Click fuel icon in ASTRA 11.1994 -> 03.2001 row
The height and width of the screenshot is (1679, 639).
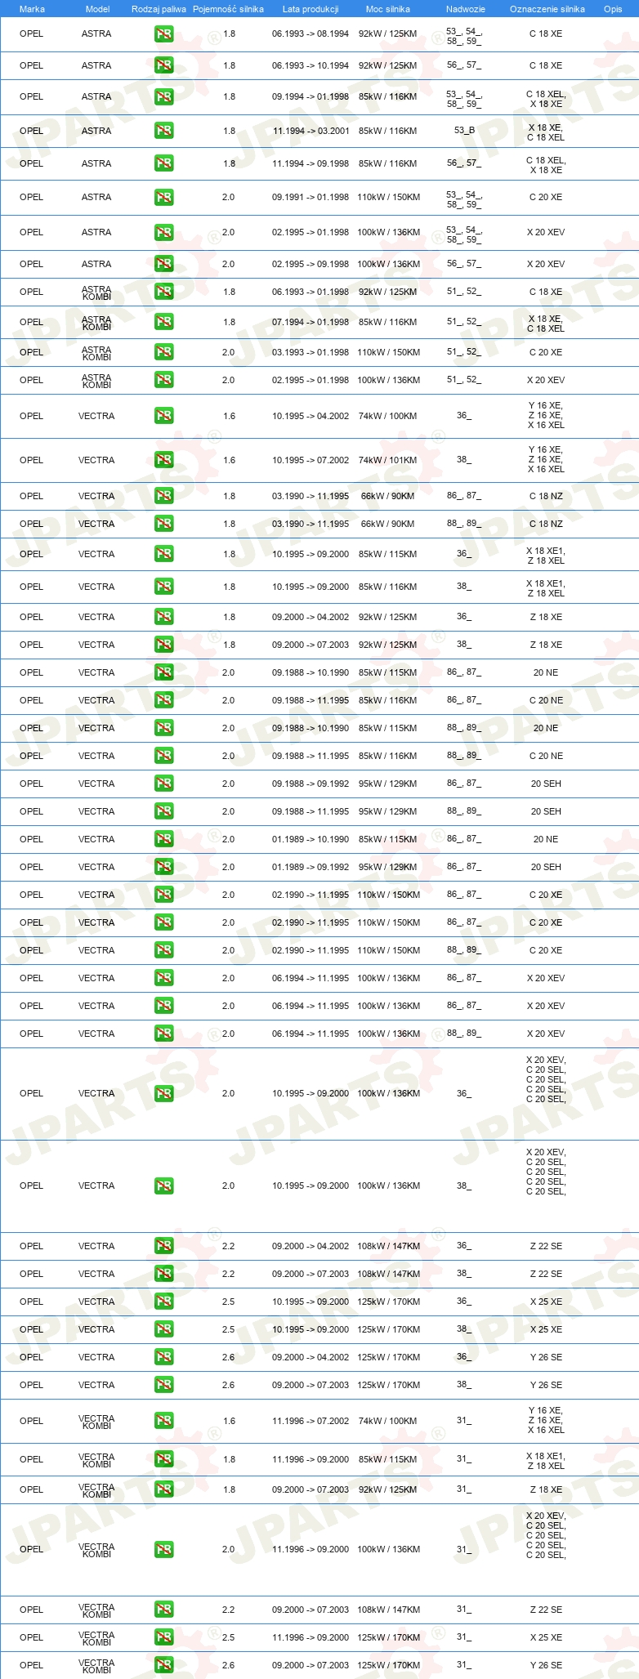(163, 131)
